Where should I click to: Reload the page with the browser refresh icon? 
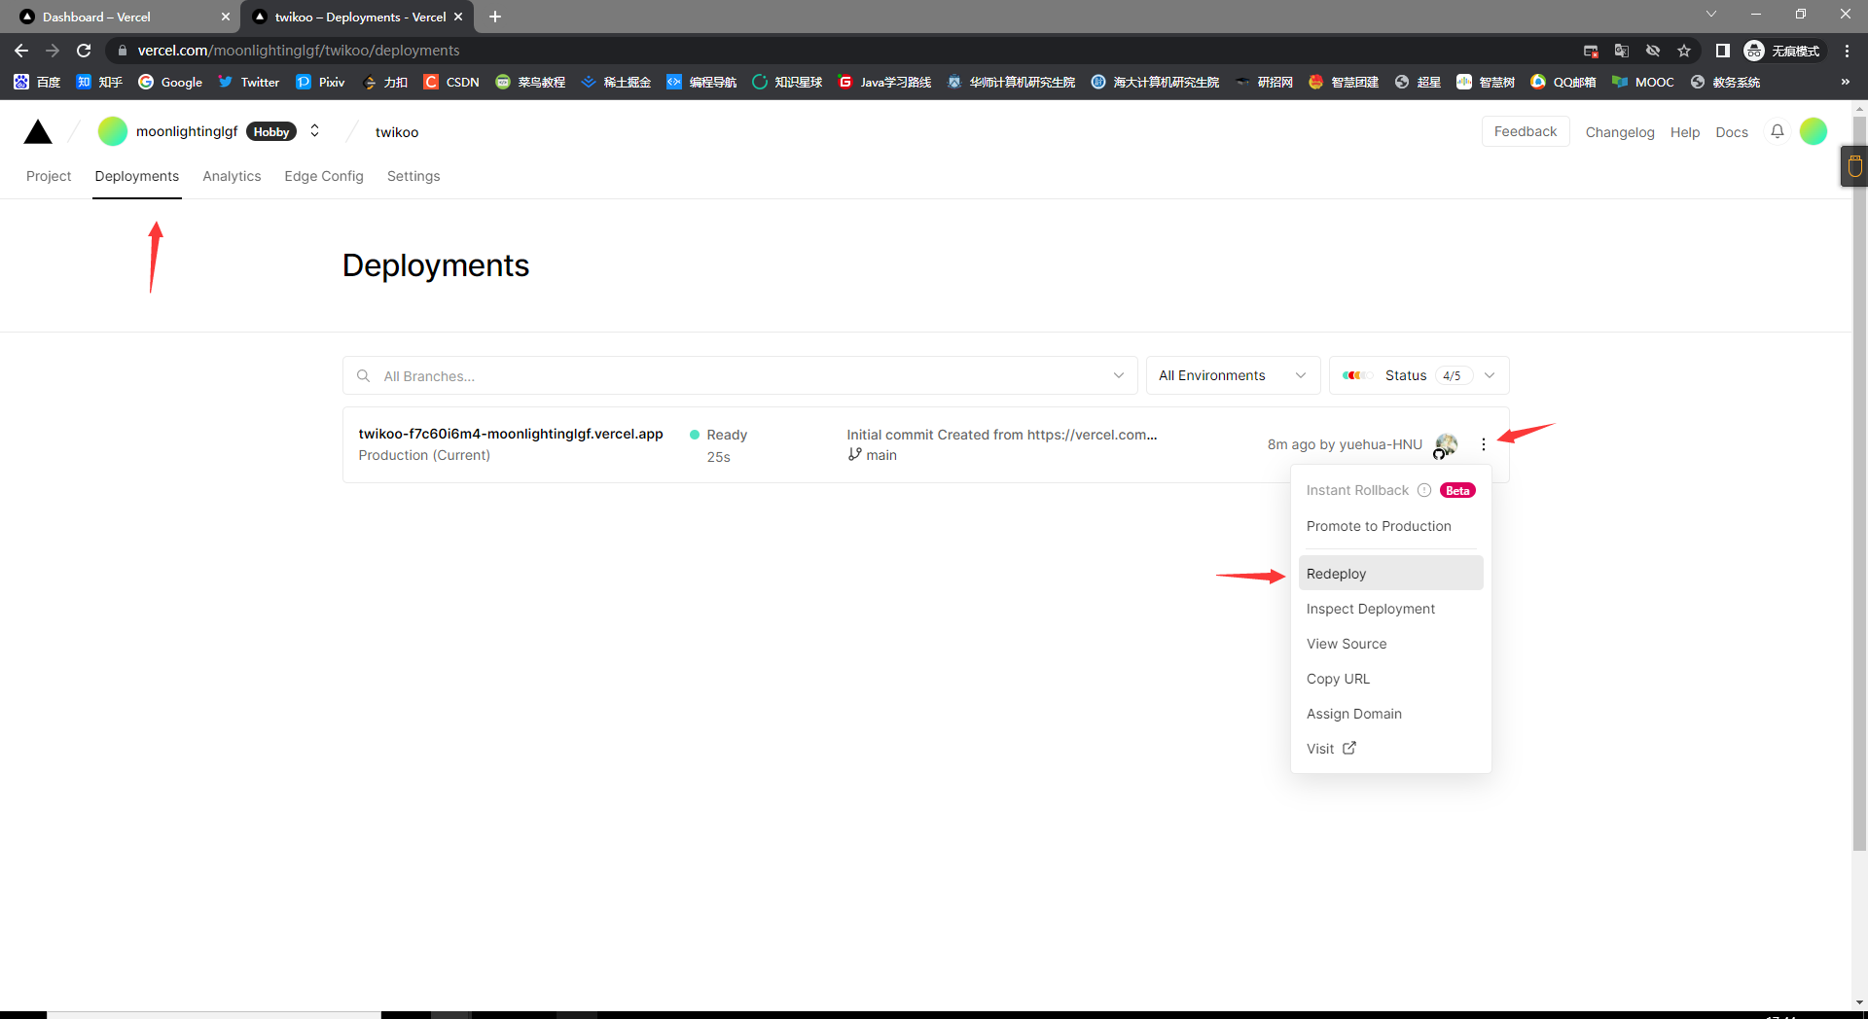tap(84, 51)
